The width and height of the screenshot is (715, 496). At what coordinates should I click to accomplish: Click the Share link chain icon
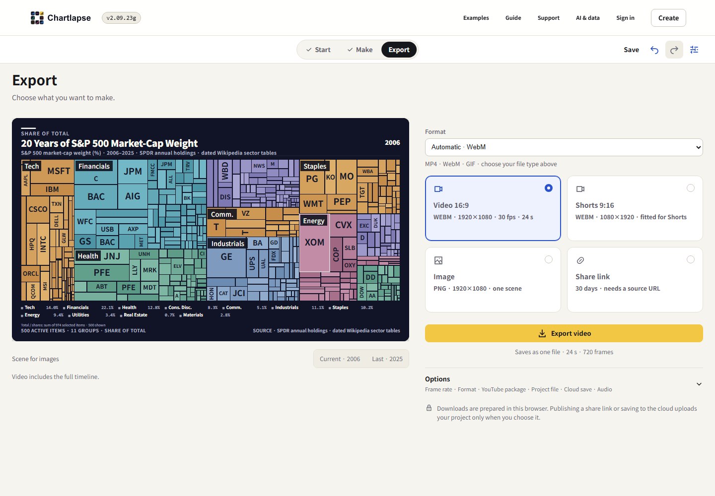[580, 260]
